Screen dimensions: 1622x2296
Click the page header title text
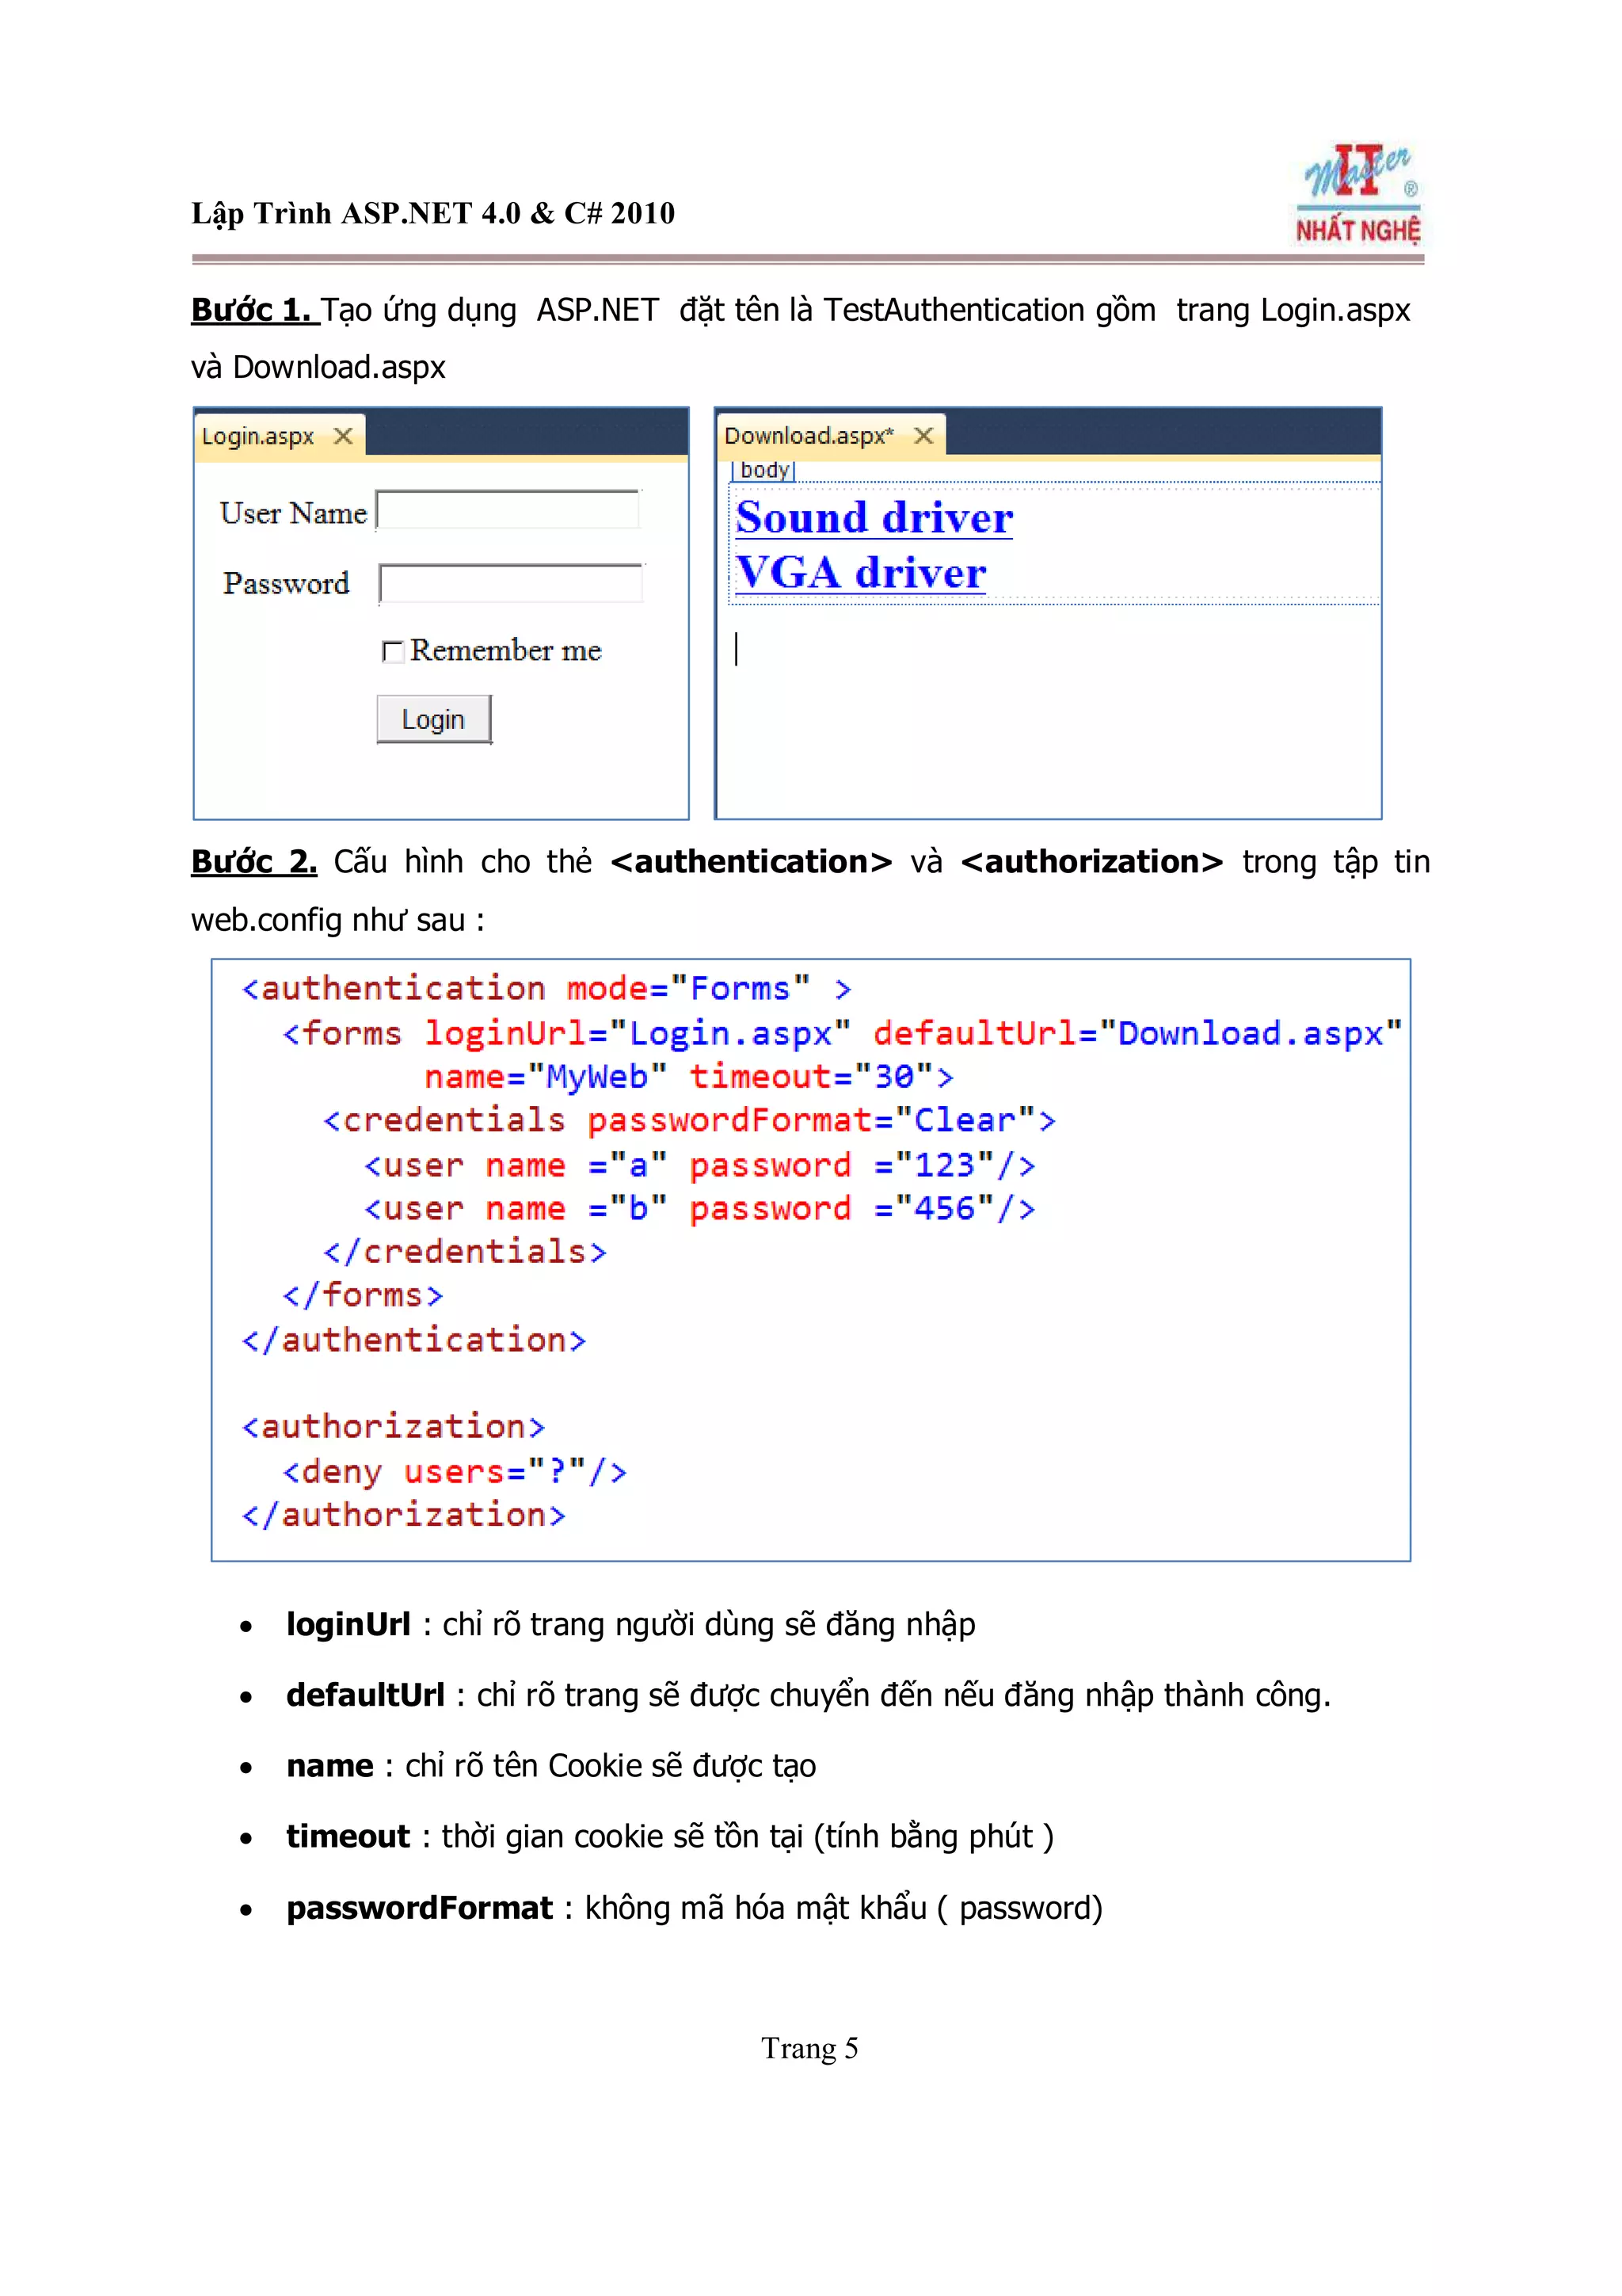pos(432,213)
